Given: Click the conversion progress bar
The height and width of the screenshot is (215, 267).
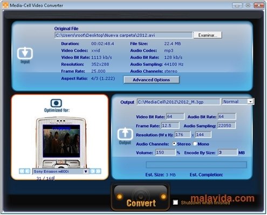Looking at the screenshot, I should [x=196, y=165].
